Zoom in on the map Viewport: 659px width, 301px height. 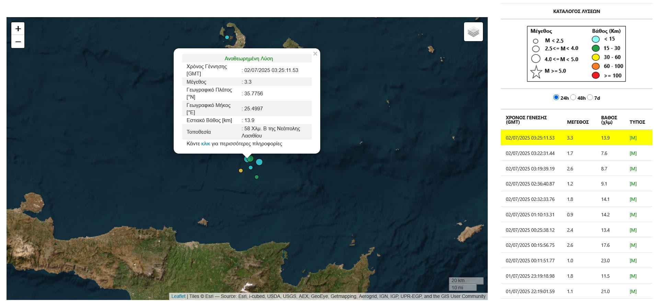[x=18, y=29]
